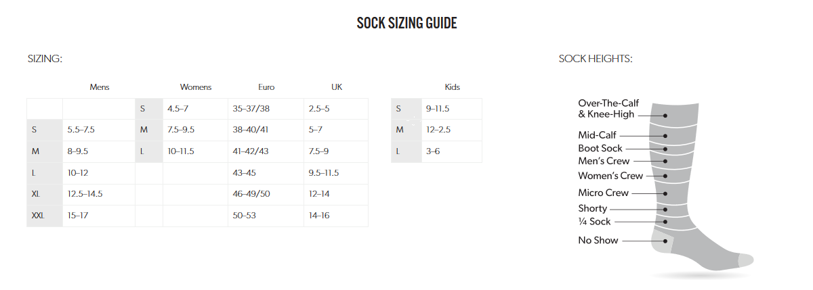Click the sock illustration's toe area

745,260
